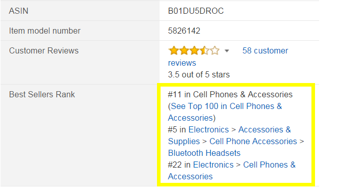Click the third filled rating star
The image size is (337, 190).
point(194,51)
